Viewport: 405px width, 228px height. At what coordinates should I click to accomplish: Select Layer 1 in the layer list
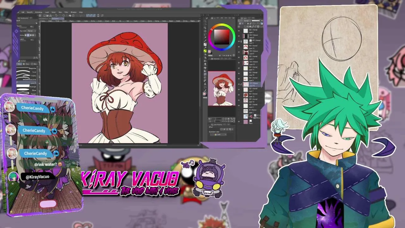click(251, 111)
